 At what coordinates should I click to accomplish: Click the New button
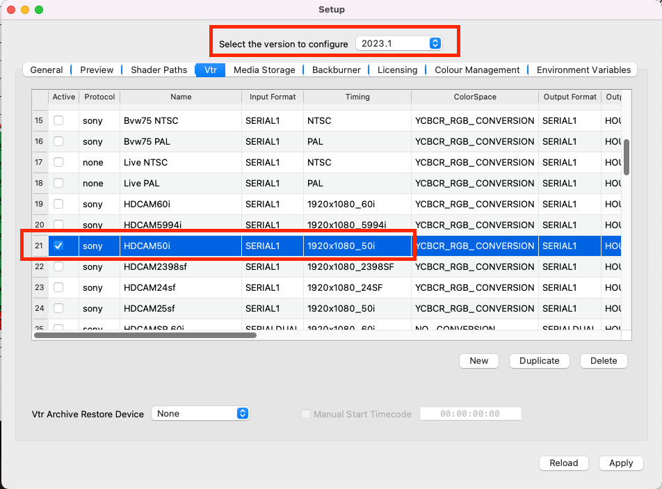pos(478,360)
